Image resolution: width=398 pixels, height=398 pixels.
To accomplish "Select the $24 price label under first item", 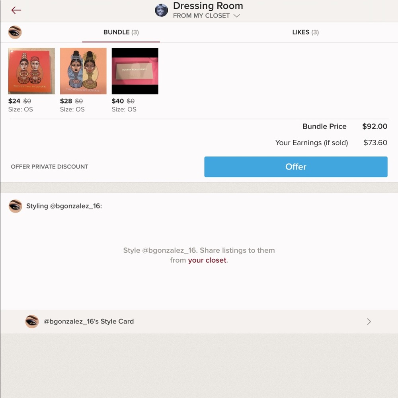I will 14,101.
